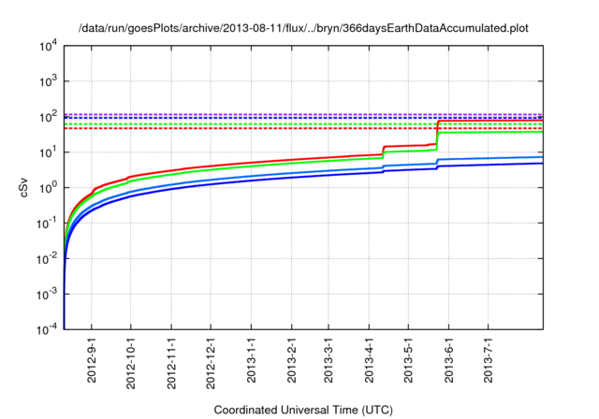Click the cSv y-axis label
The image size is (599, 419).
tap(23, 188)
